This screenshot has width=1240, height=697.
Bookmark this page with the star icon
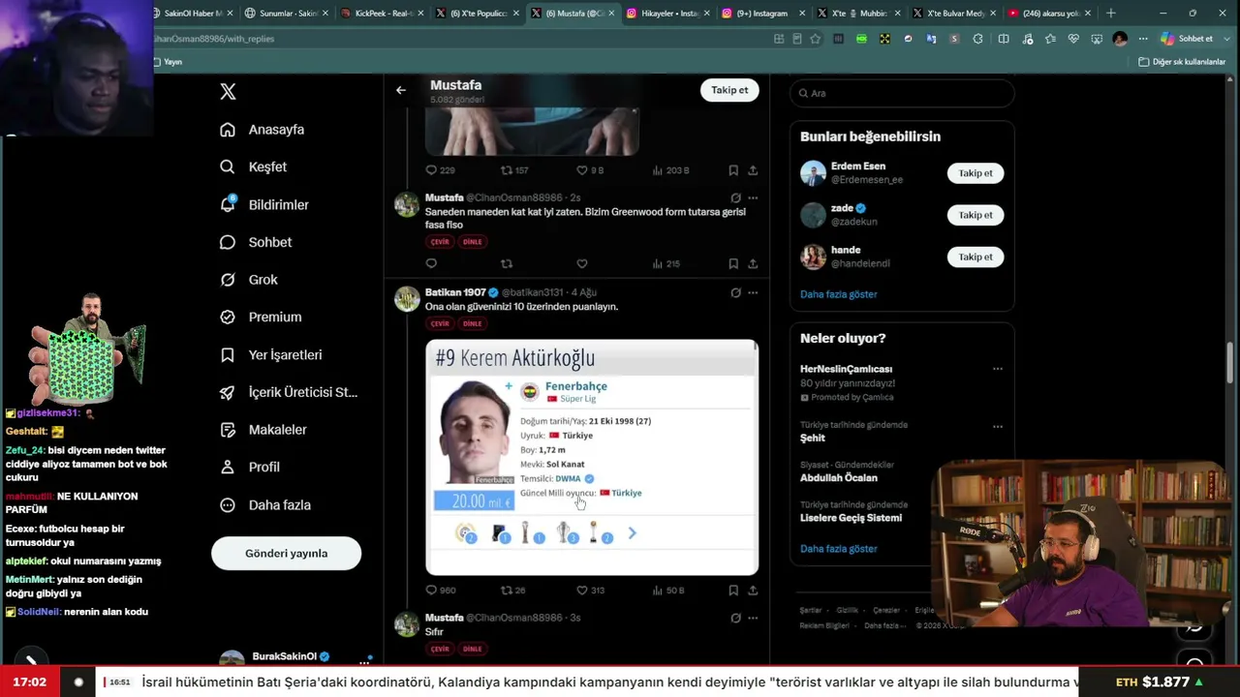815,39
